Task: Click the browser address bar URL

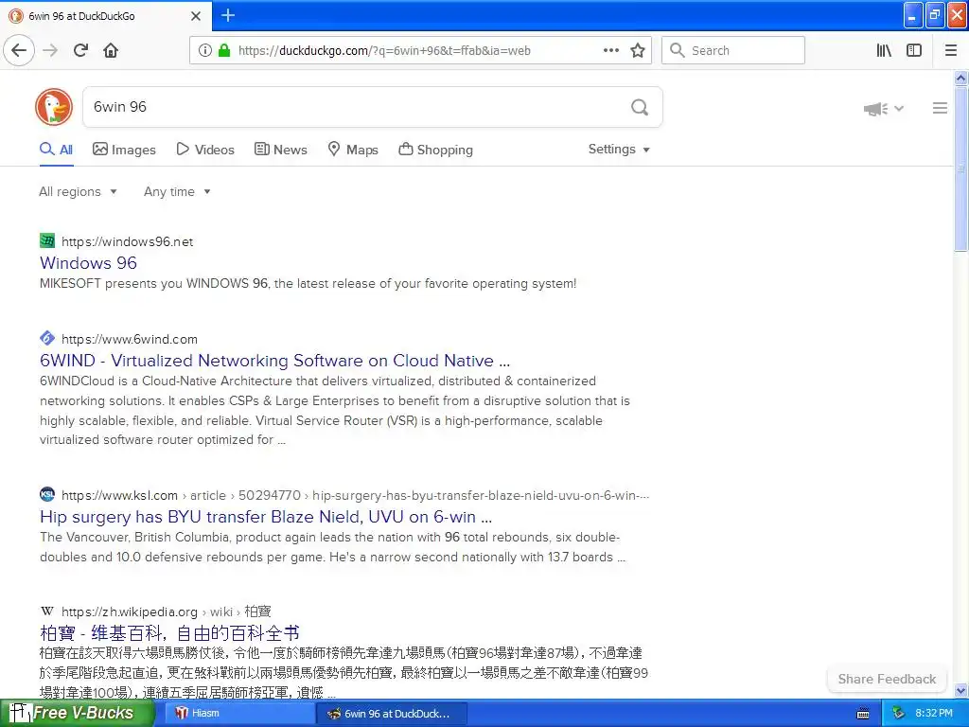Action: coord(384,51)
